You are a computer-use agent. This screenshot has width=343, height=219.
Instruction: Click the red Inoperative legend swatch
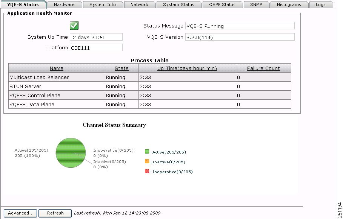click(x=147, y=171)
